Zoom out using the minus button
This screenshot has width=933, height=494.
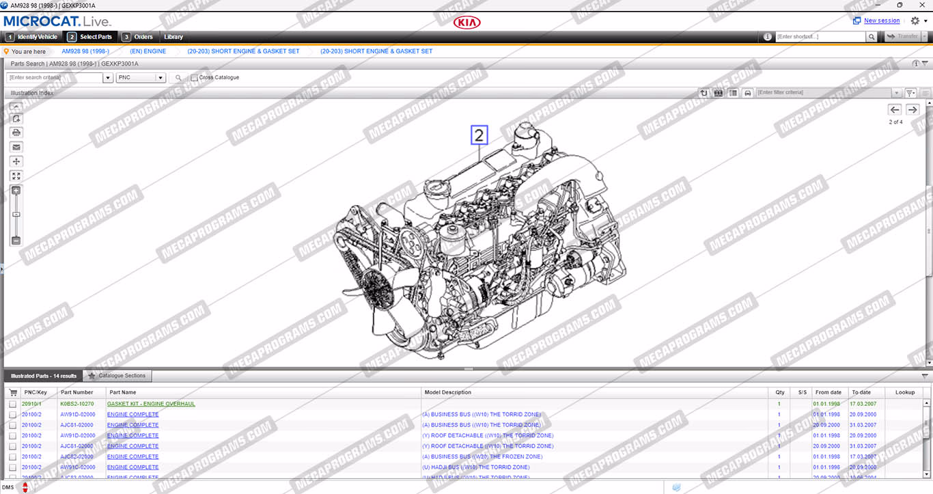tap(16, 240)
